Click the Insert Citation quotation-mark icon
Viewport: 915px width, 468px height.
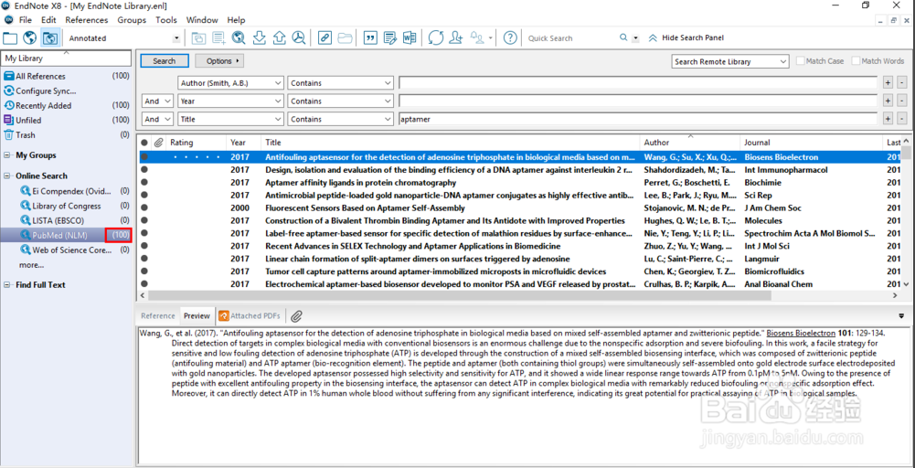click(370, 37)
